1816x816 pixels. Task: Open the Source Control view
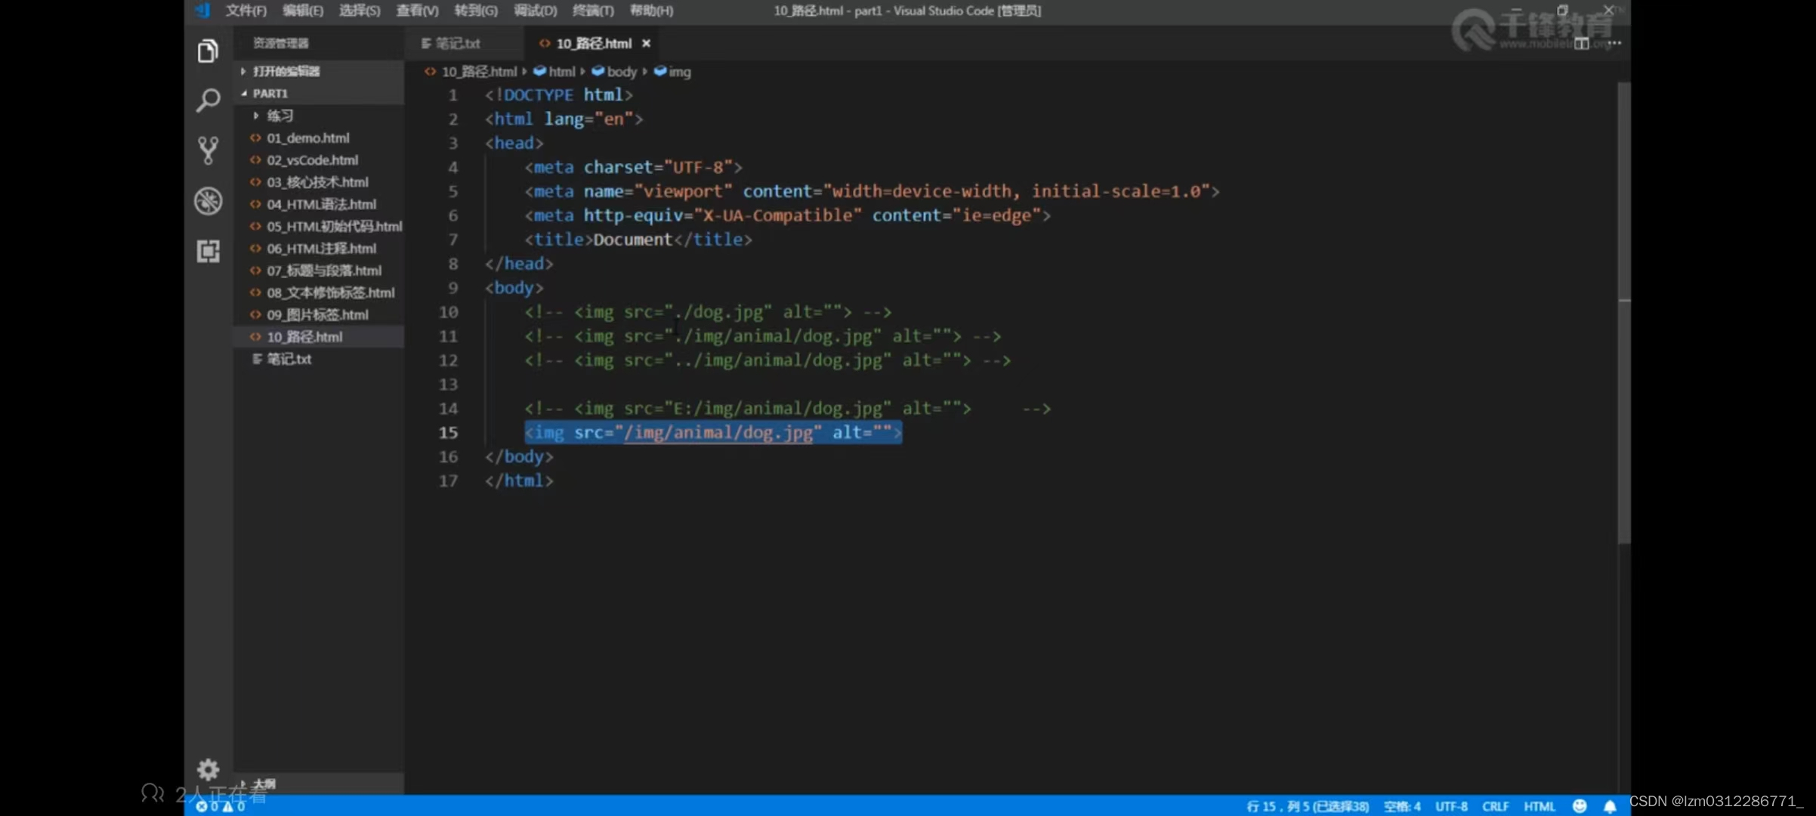pyautogui.click(x=208, y=150)
